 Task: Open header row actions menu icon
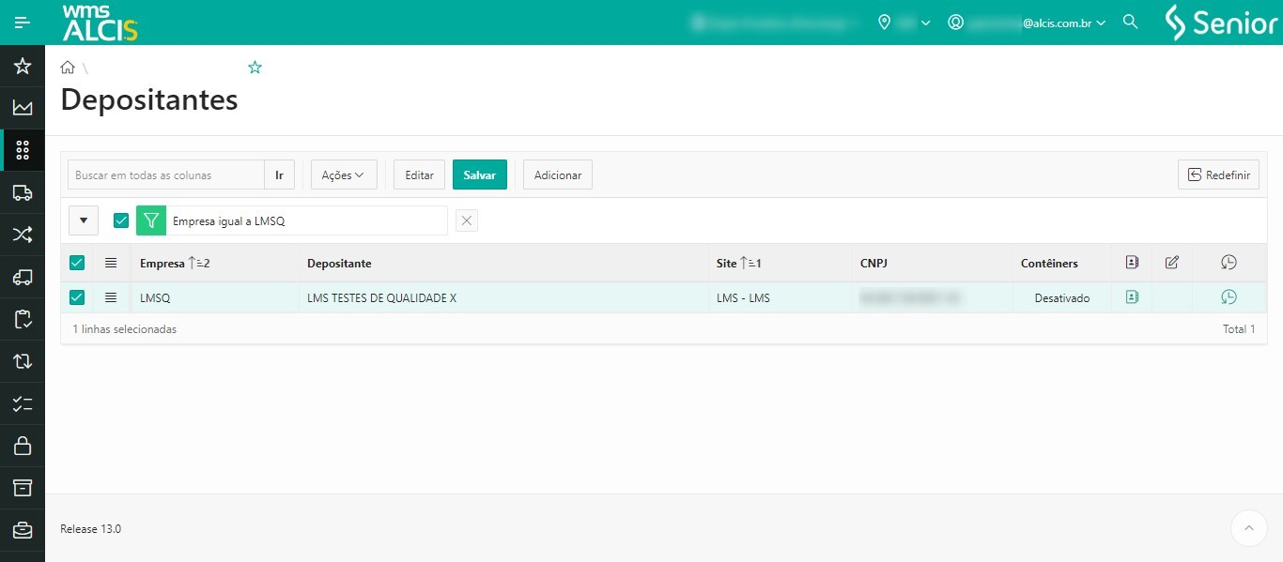(x=111, y=263)
